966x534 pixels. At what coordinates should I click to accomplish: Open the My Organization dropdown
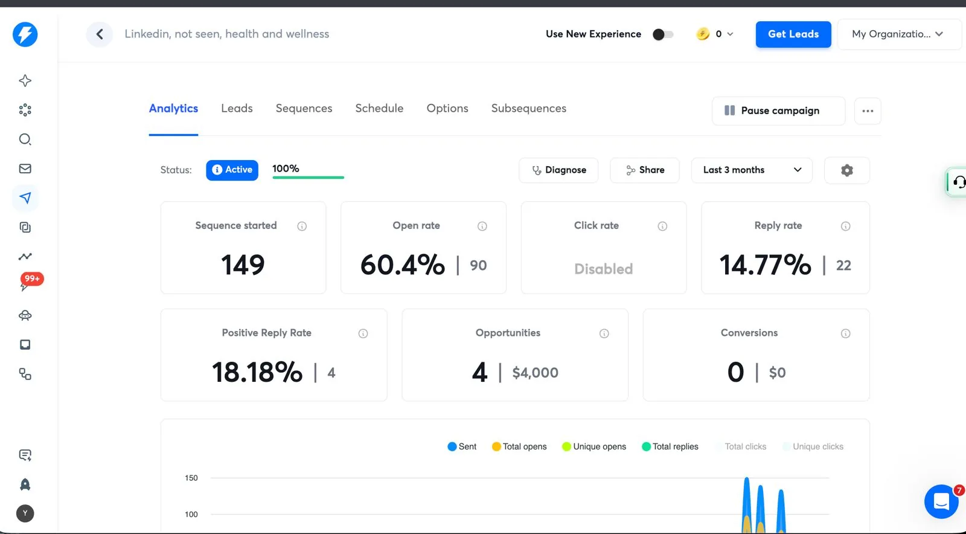tap(898, 34)
